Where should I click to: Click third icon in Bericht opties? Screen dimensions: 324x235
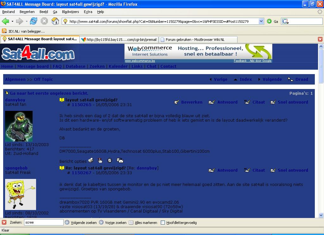click(x=110, y=160)
